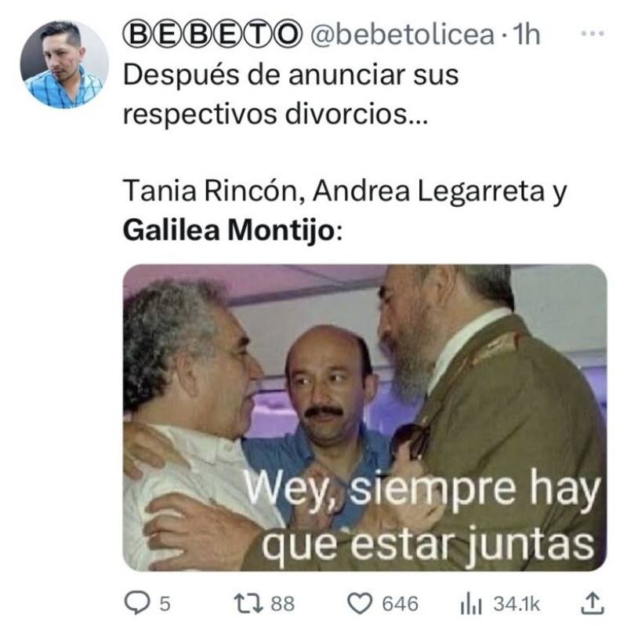Viewport: 627px width, 640px height.
Task: Click the 'respectivos divorcios...' text line
Action: [275, 115]
